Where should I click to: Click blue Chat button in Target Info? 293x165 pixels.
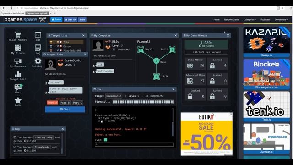pos(65,109)
